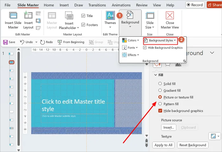
Task: Uncheck the Title checkbox
Action: click(x=83, y=16)
